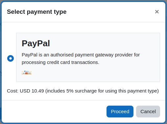Screen dimensions: 167x124
Task: Select the PayPal radio button
Action: pos(11,58)
